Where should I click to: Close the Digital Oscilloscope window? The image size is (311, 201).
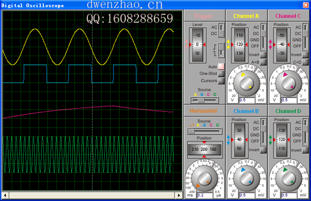pos(306,5)
